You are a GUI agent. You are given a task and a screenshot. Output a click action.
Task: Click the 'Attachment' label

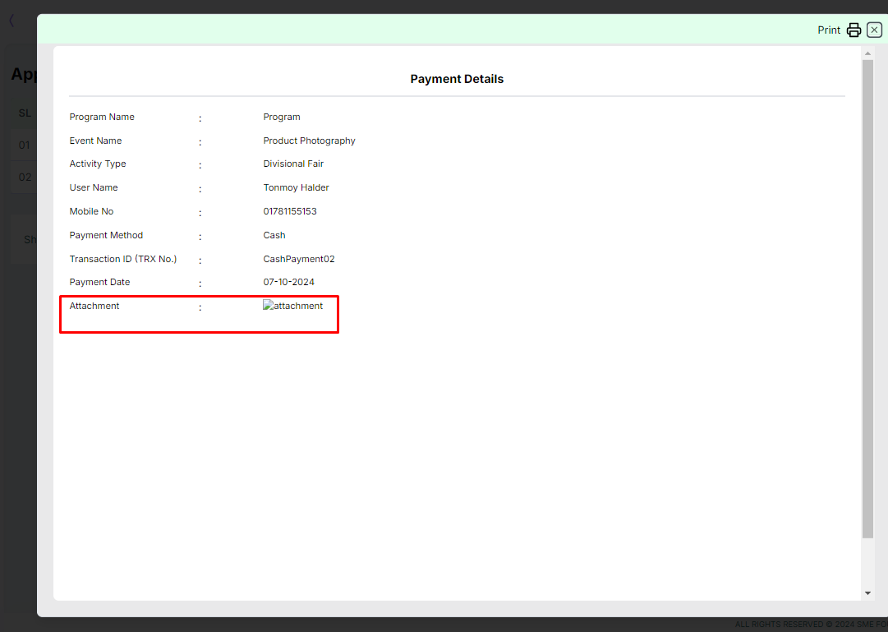pyautogui.click(x=94, y=306)
